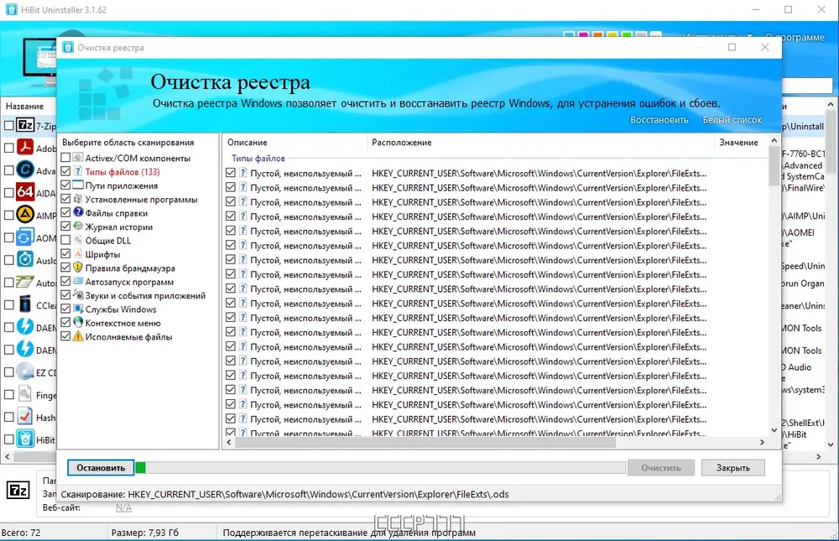This screenshot has width=839, height=541.
Task: Click the Adobe Acrobat icon in the main list
Action: pos(25,147)
